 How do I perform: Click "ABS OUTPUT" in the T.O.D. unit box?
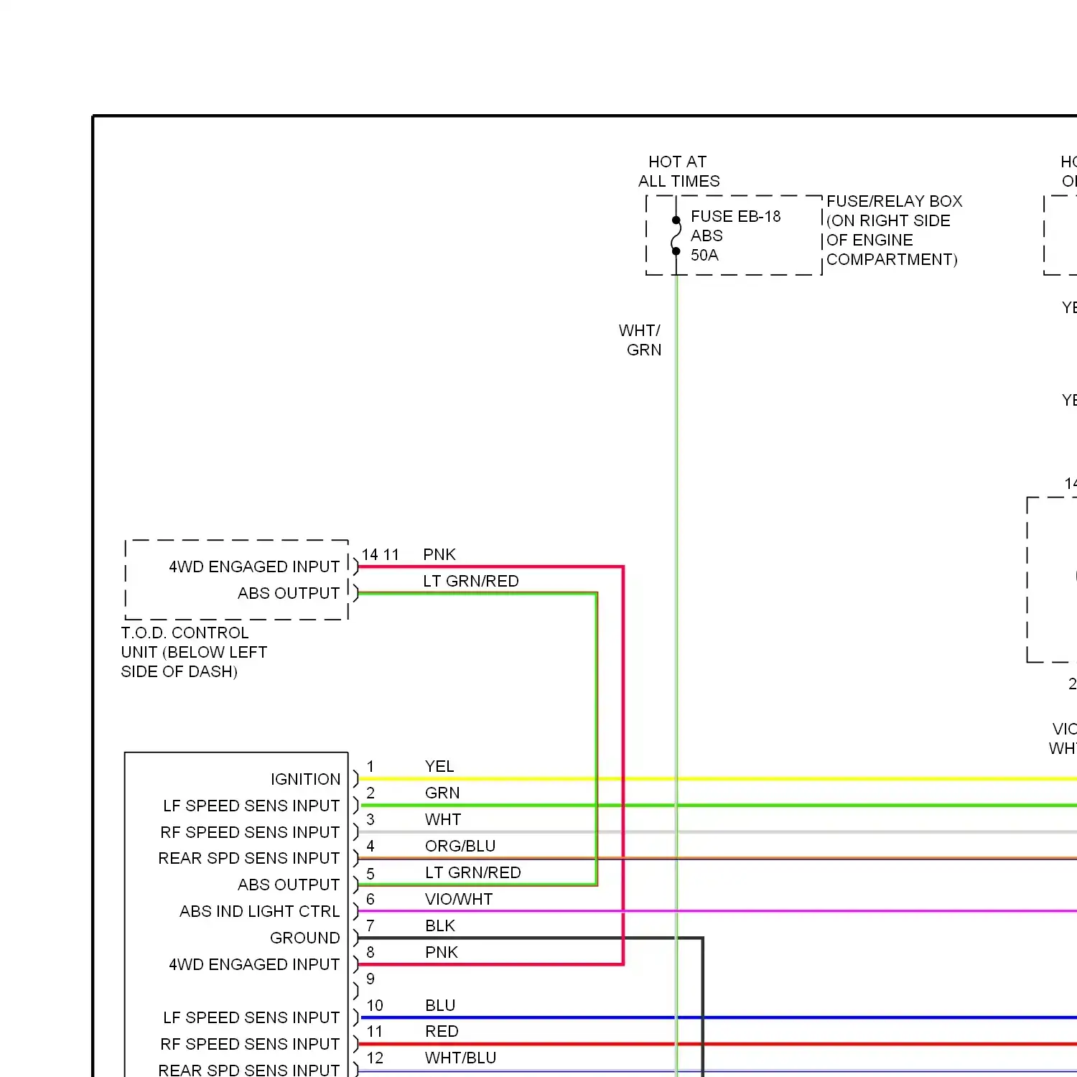289,593
